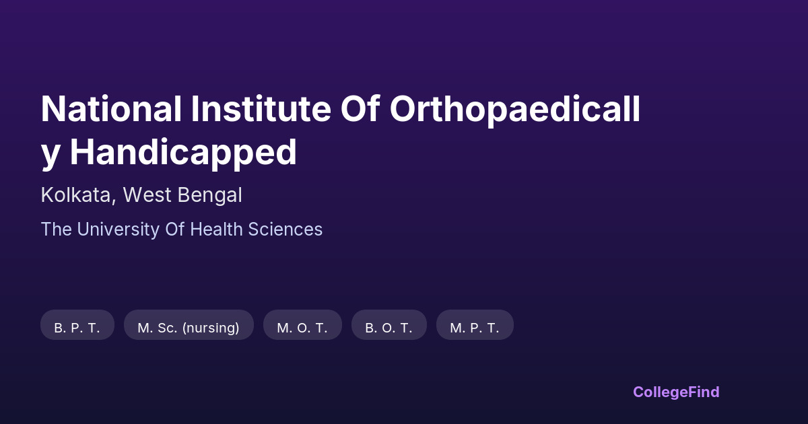The height and width of the screenshot is (424, 808).
Task: Choose the M. O. T. course tag
Action: pos(302,328)
